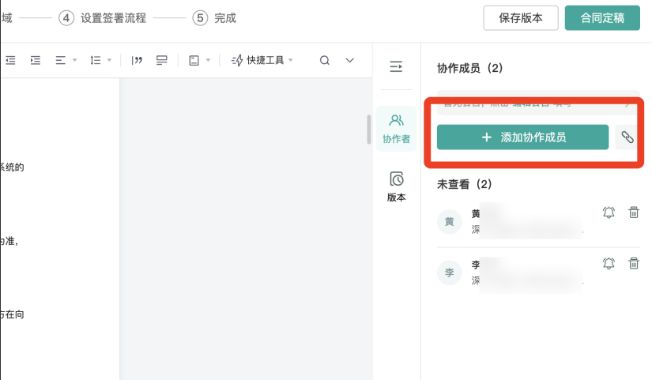This screenshot has width=652, height=380.
Task: Remind member 黄 with the bell icon
Action: 609,213
